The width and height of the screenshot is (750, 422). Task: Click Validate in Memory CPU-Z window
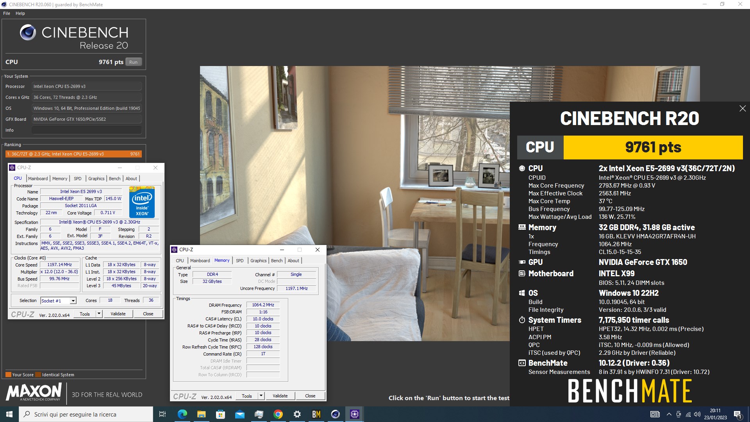(280, 396)
